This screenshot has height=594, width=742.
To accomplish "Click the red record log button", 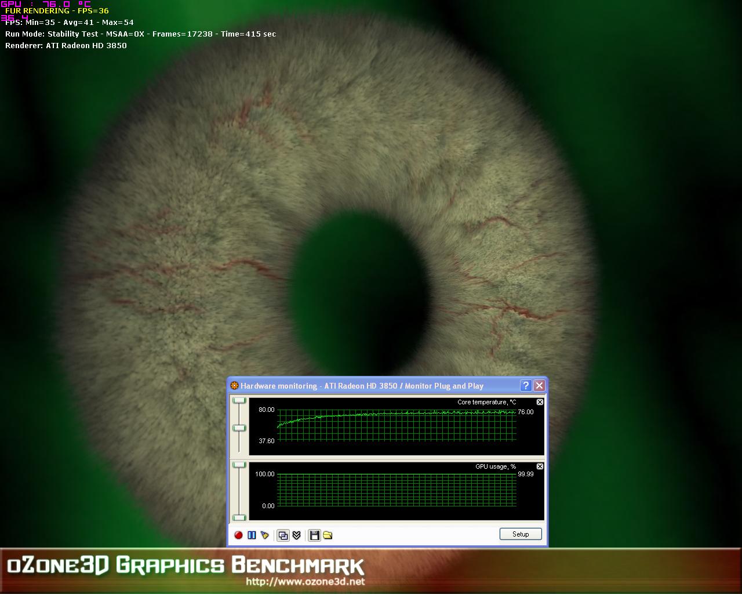I will pos(238,535).
